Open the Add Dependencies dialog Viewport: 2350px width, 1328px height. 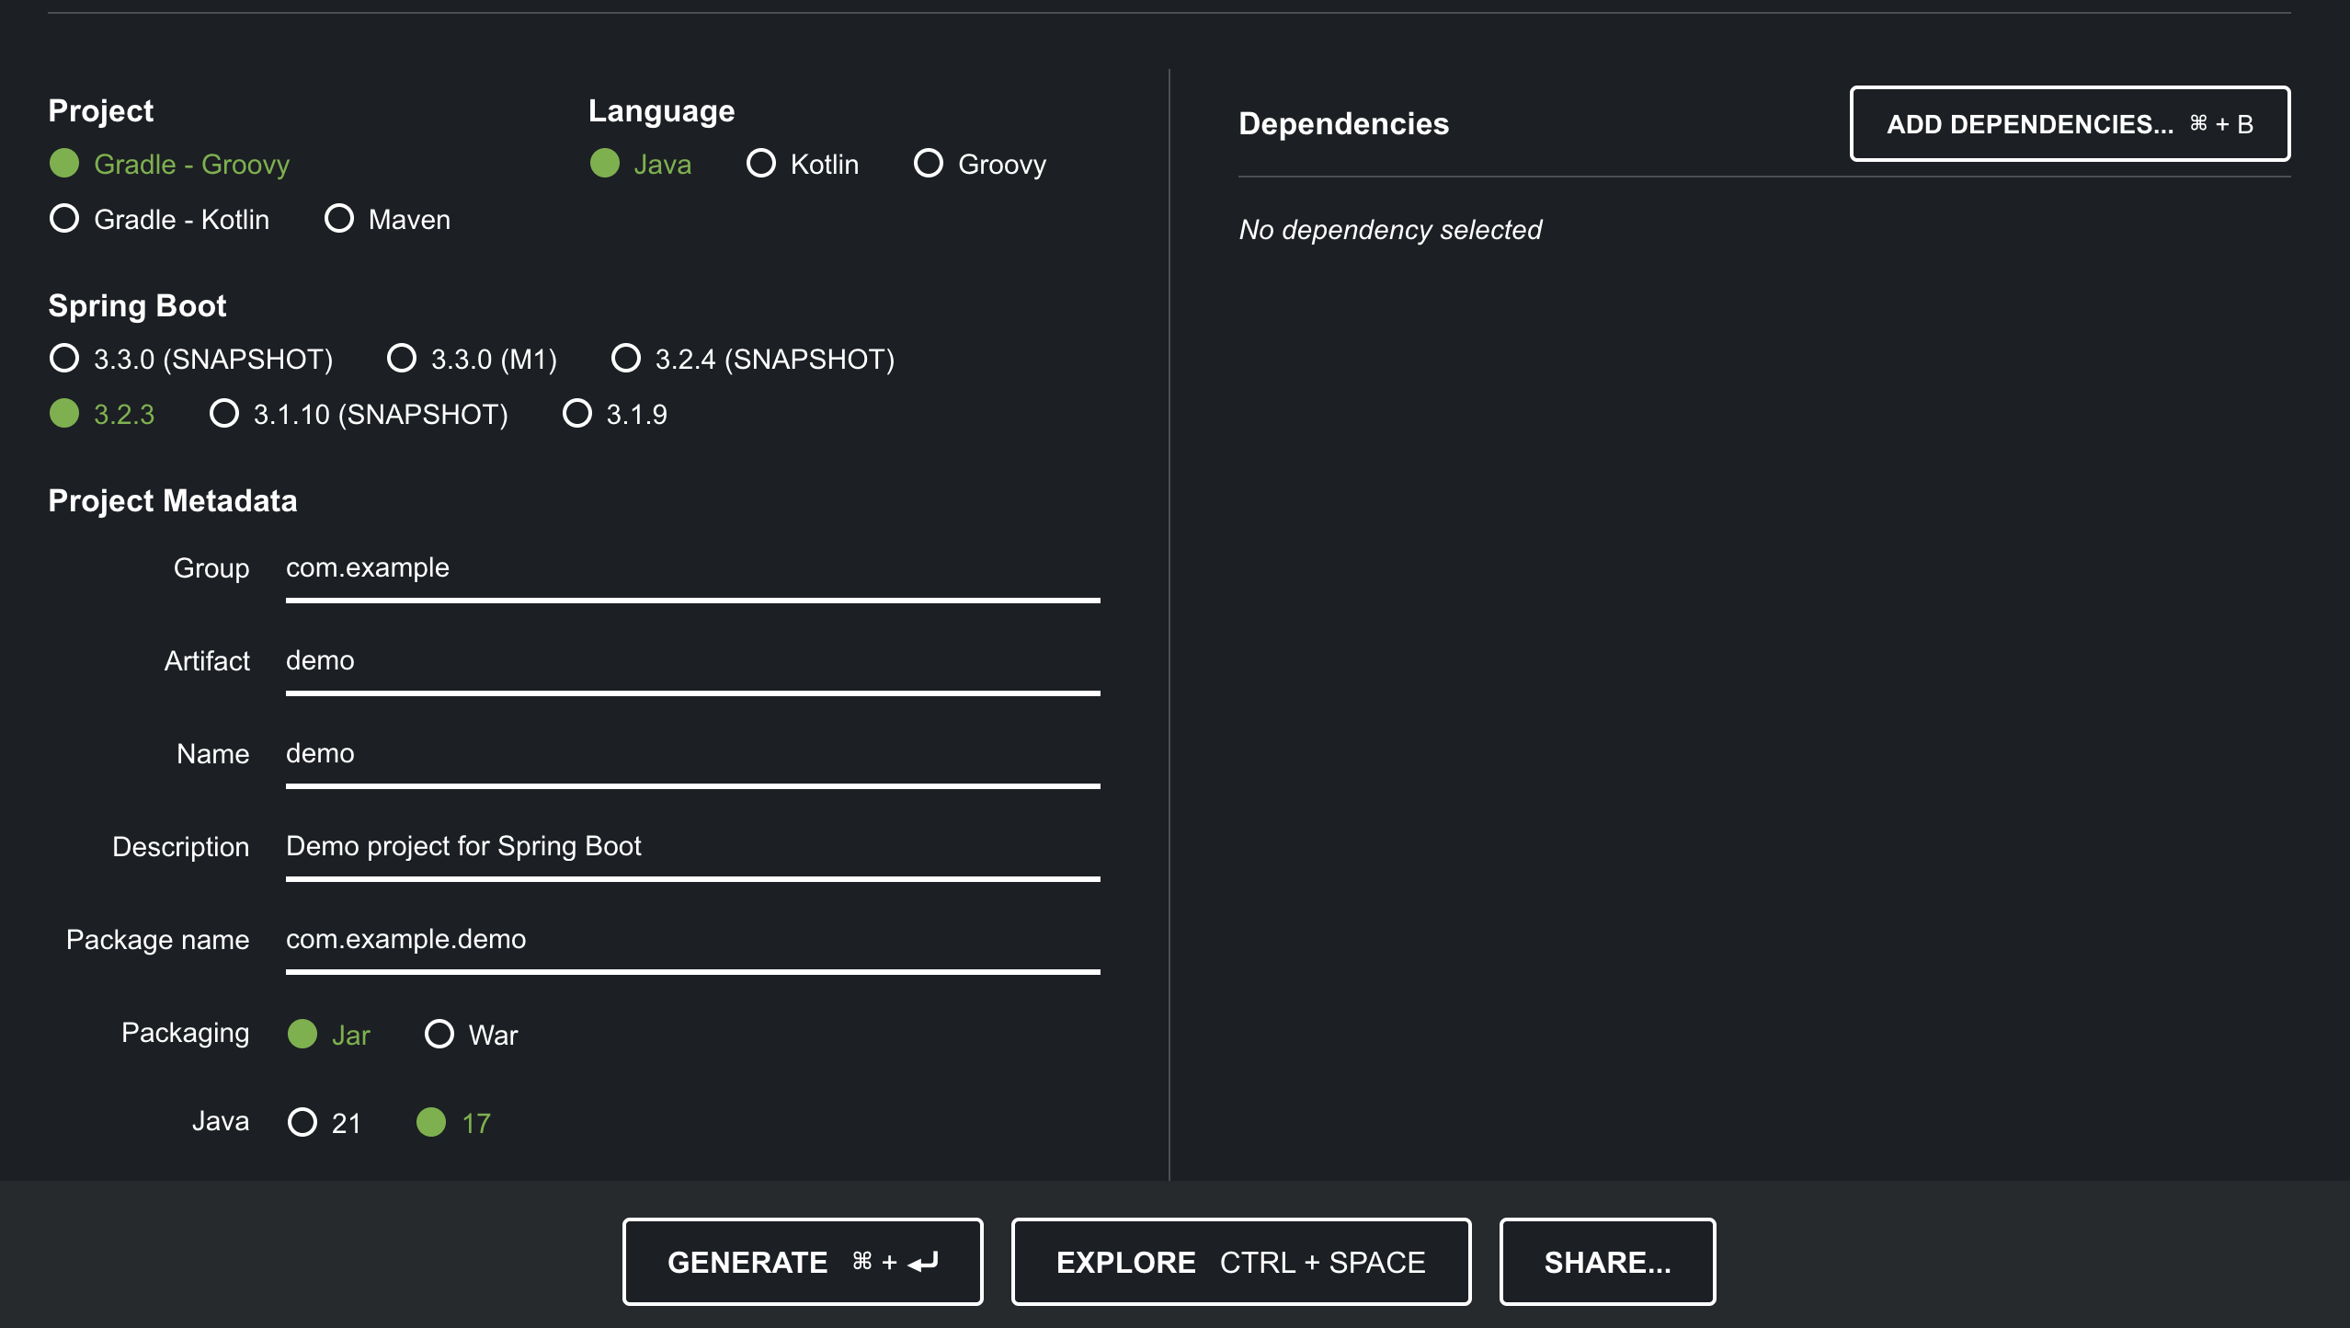coord(2069,124)
